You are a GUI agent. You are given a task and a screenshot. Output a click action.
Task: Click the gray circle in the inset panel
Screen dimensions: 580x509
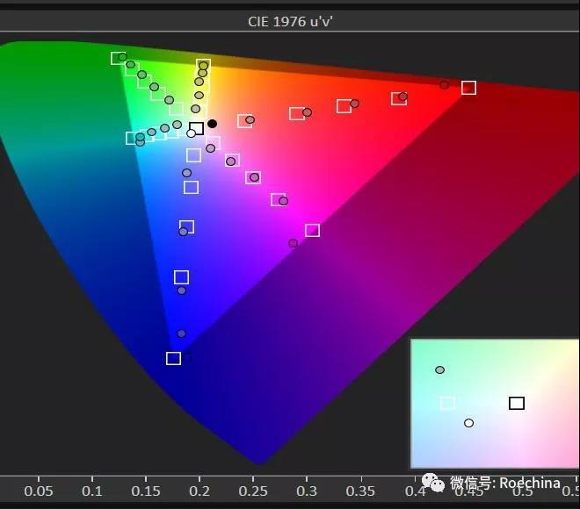(439, 369)
